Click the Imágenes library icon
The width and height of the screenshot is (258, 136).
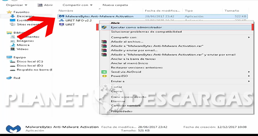pyautogui.click(x=13, y=41)
